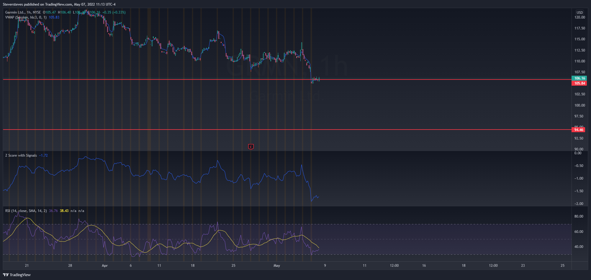This screenshot has height=280, width=591.
Task: Click the first '12:00' time axis label
Action: (x=394, y=266)
